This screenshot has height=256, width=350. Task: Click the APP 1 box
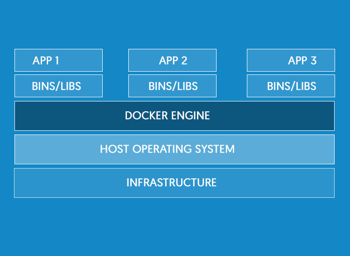point(58,61)
